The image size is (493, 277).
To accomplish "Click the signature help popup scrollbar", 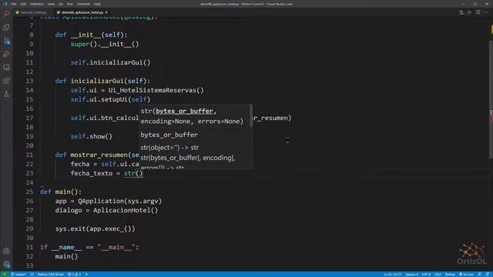I will pos(250,116).
